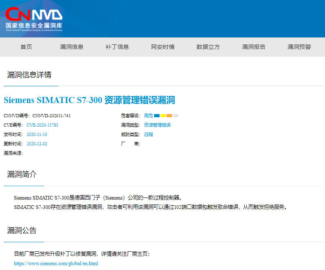Click the 危害等级 label

(x=130, y=116)
